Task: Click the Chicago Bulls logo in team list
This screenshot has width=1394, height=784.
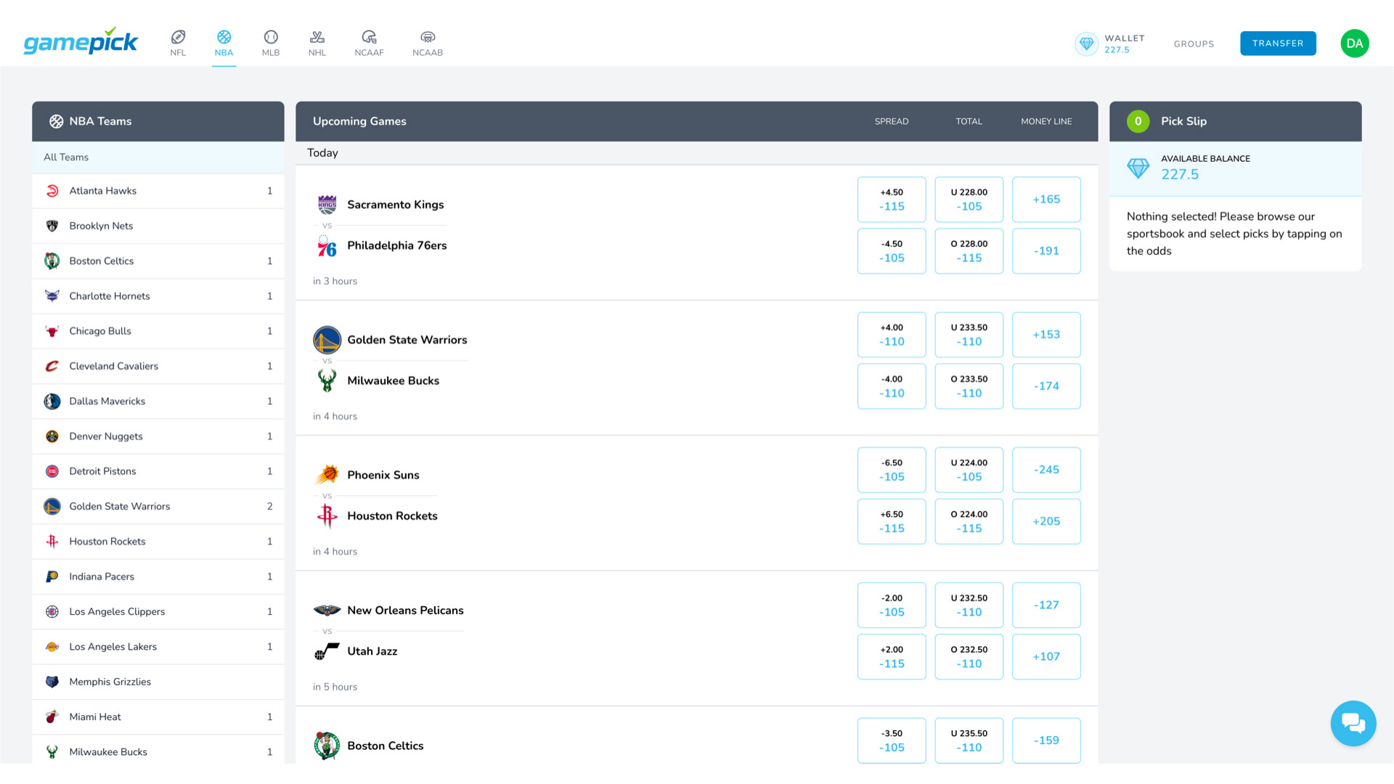Action: pyautogui.click(x=52, y=331)
